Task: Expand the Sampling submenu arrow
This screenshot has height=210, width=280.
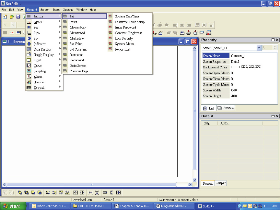Action: [x=60, y=71]
